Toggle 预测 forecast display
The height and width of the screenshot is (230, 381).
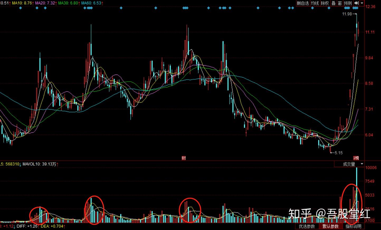point(348,3)
